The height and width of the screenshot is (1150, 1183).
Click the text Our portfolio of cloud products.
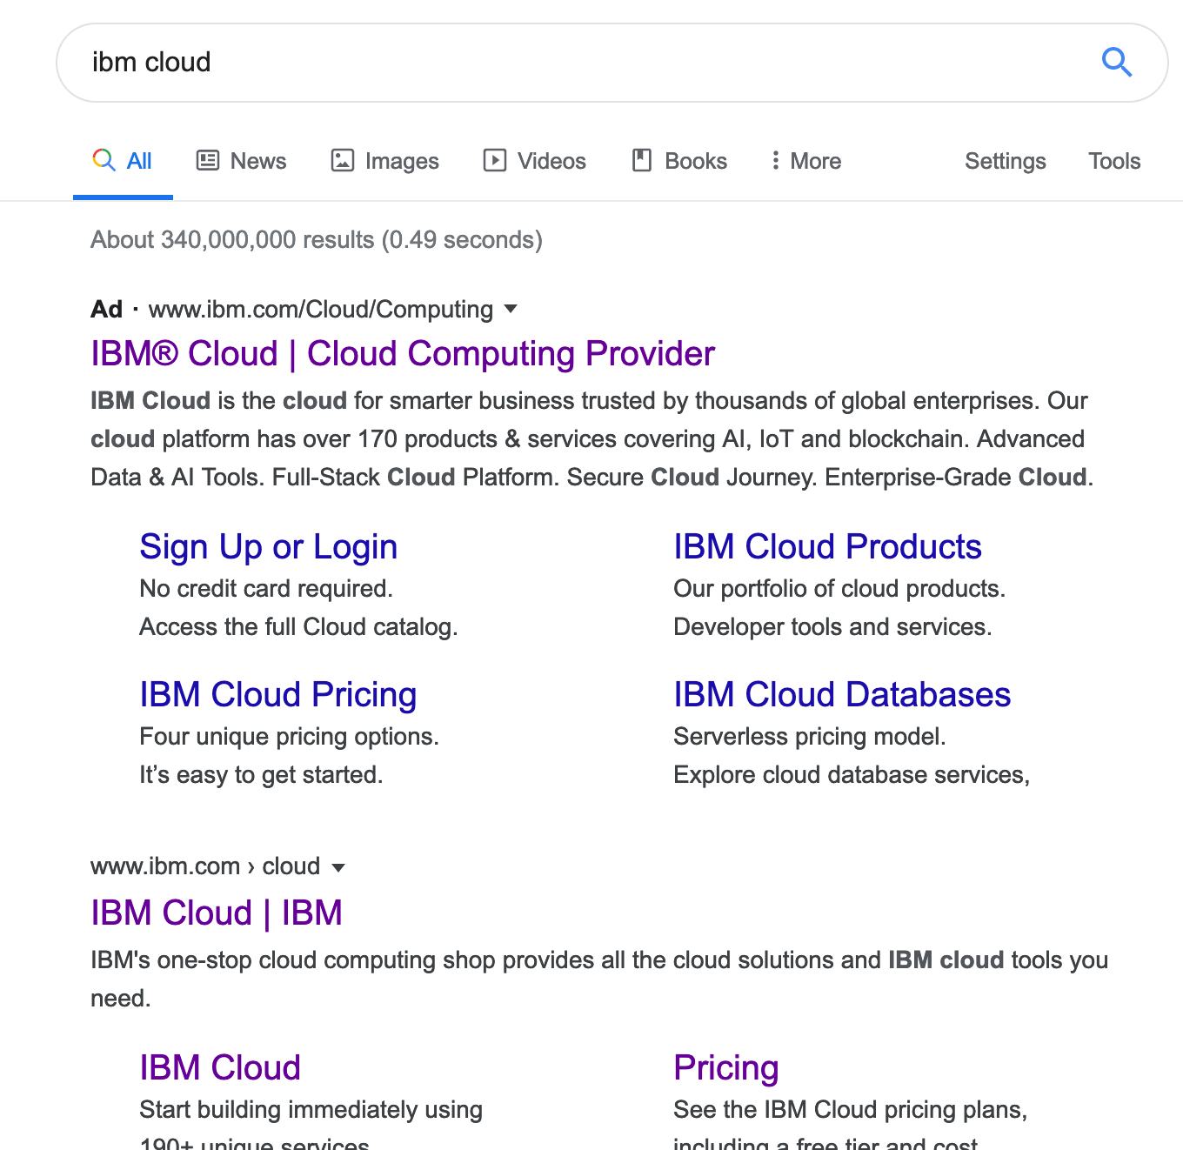click(x=839, y=589)
